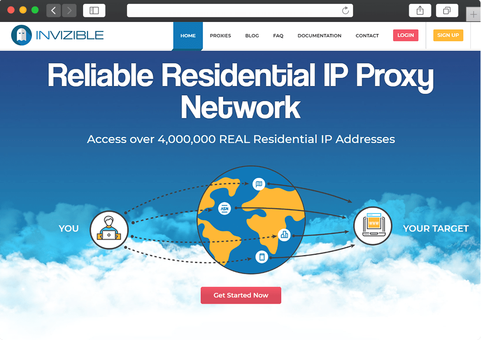Viewport: 481px width, 340px height.
Task: Click the yellow Sign Up button
Action: coord(448,35)
